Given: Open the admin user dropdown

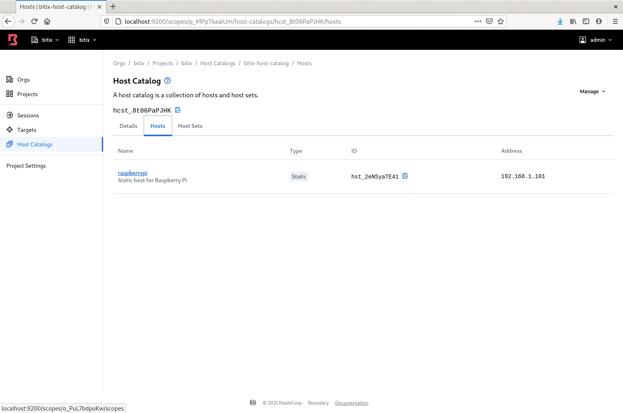Looking at the screenshot, I should 596,40.
